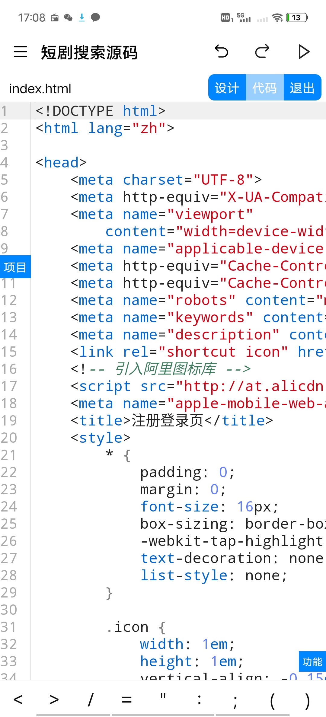The image size is (326, 717).
Task: Tap the 5G signal indicator
Action: click(x=244, y=18)
